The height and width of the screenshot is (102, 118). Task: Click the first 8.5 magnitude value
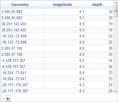click(82, 60)
